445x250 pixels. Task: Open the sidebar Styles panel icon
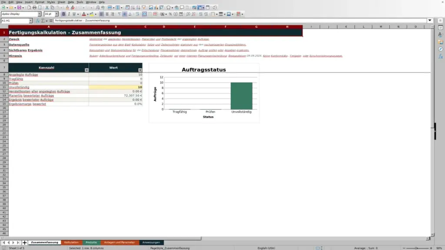(441, 35)
